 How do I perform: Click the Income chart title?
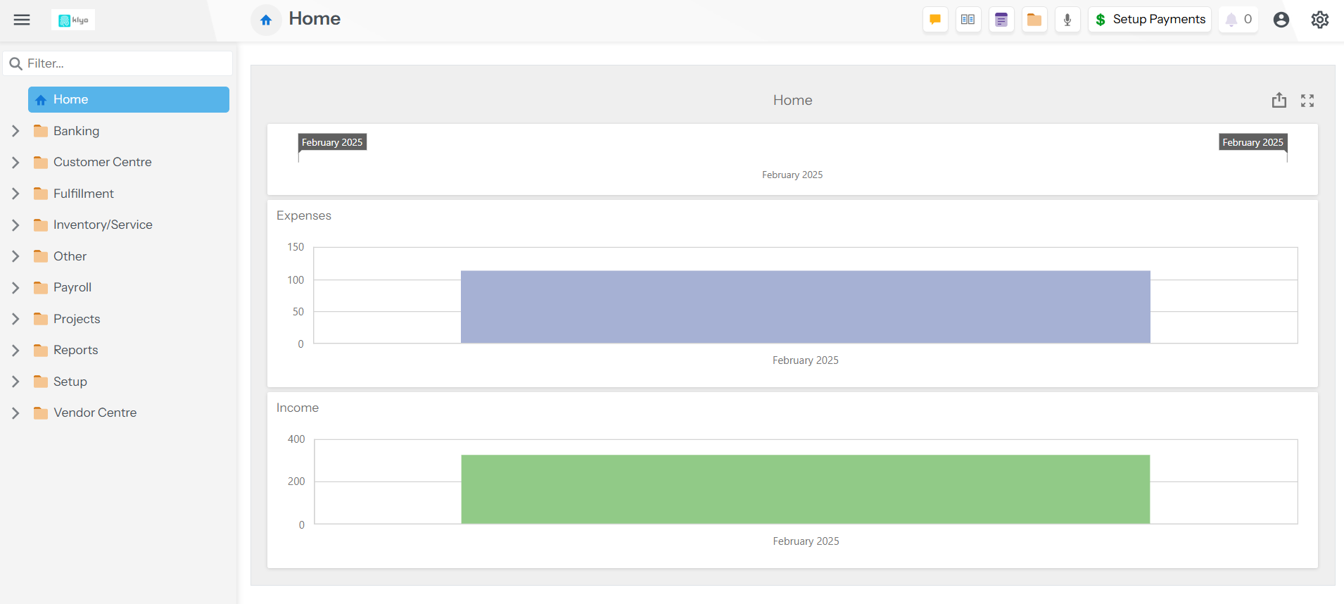tap(298, 408)
